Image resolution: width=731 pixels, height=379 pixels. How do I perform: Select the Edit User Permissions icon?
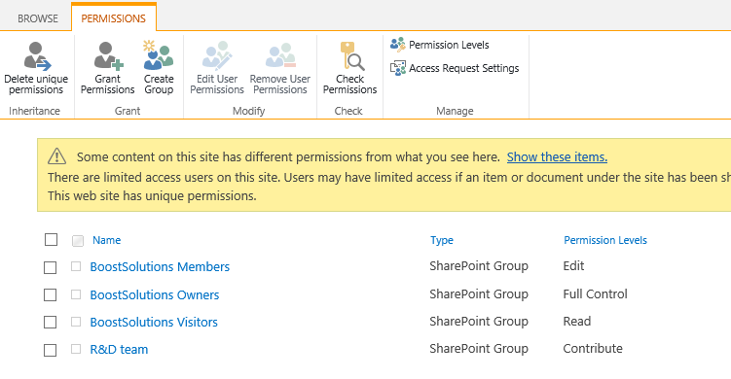click(x=217, y=55)
